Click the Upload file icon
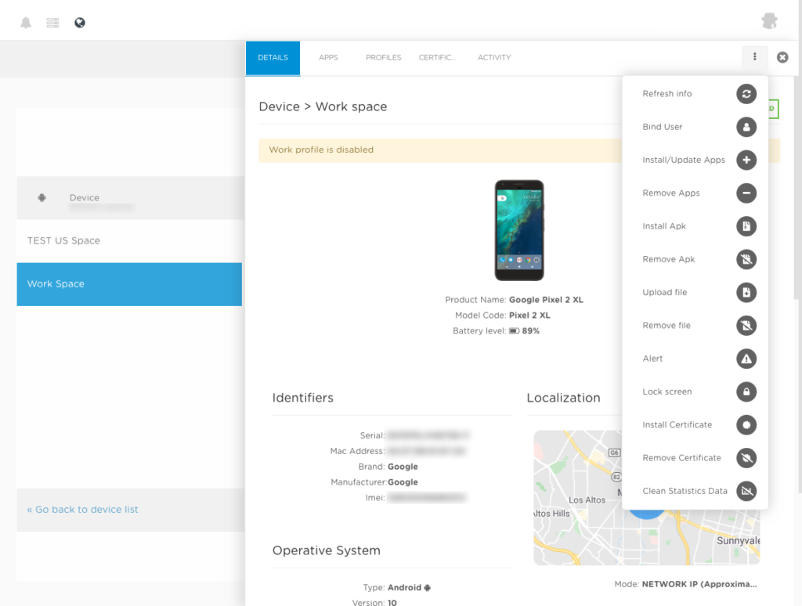 [746, 293]
